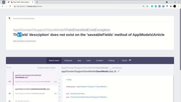Image resolution: width=181 pixels, height=102 pixels.
Task: Open the zoom magnifier in address bar
Action: click(x=143, y=6)
